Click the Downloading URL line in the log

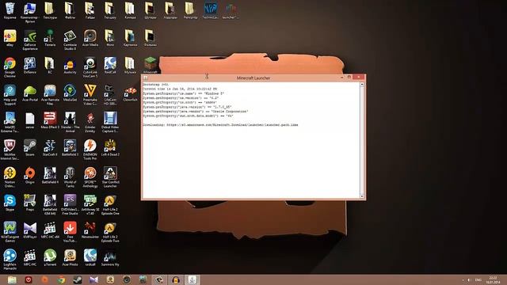(220, 125)
